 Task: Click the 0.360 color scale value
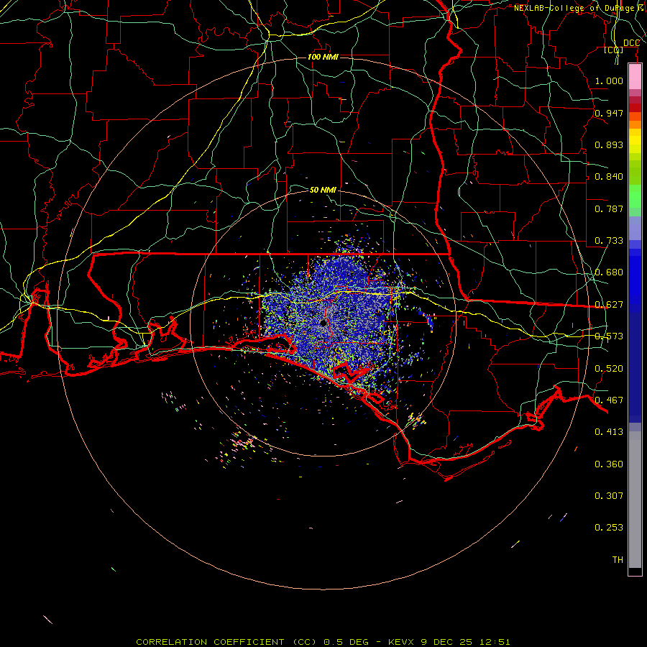pyautogui.click(x=609, y=464)
